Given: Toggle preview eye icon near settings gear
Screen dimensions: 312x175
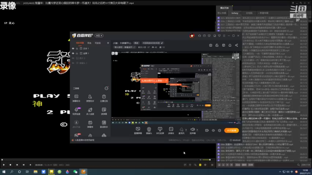Looking at the screenshot, I should [213, 130].
